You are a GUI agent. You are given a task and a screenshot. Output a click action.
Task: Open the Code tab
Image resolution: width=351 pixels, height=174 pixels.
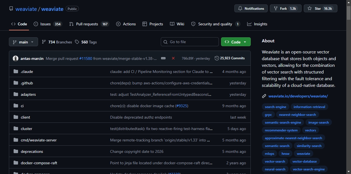[x=19, y=24]
